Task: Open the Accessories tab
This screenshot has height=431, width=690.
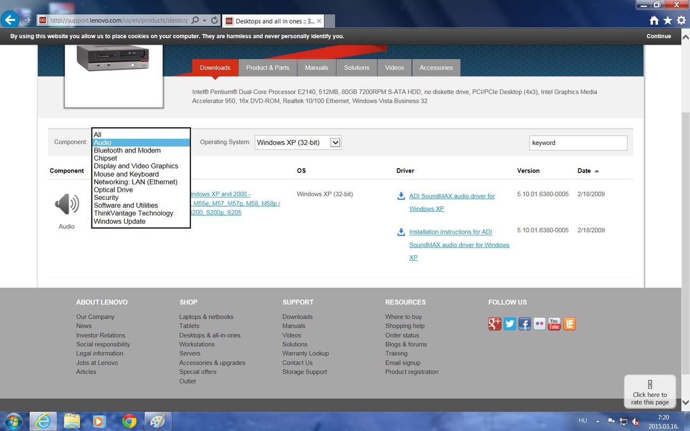Action: (x=436, y=68)
